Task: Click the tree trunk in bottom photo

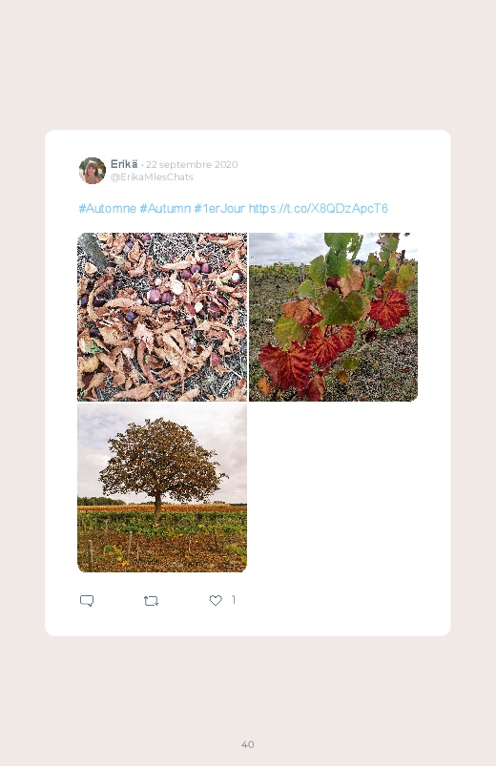Action: pos(157,505)
